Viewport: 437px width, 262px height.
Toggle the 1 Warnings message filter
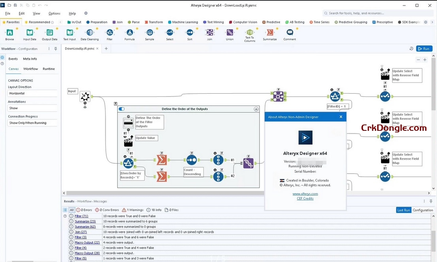point(133,210)
